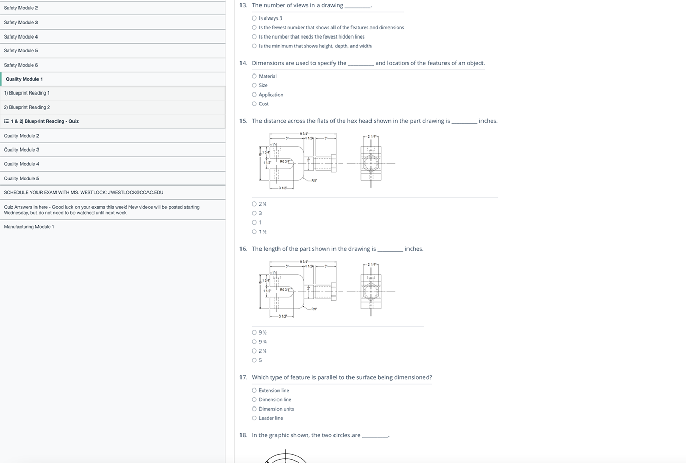Select 'Extension line' radio option
The image size is (686, 463).
coord(254,391)
